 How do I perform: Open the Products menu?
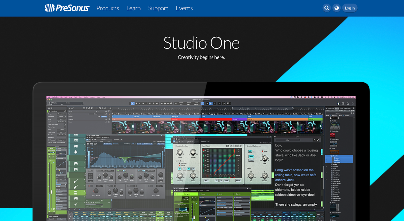click(108, 8)
